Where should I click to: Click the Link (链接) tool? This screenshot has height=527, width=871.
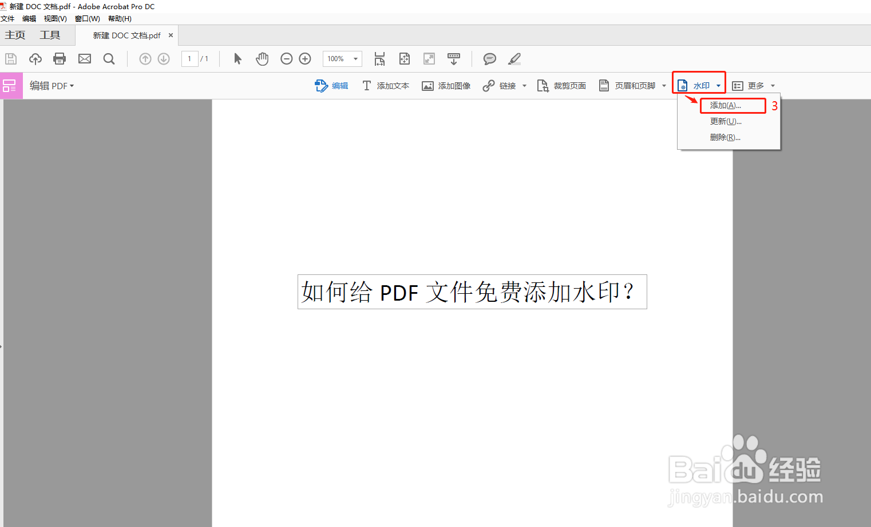click(x=500, y=86)
